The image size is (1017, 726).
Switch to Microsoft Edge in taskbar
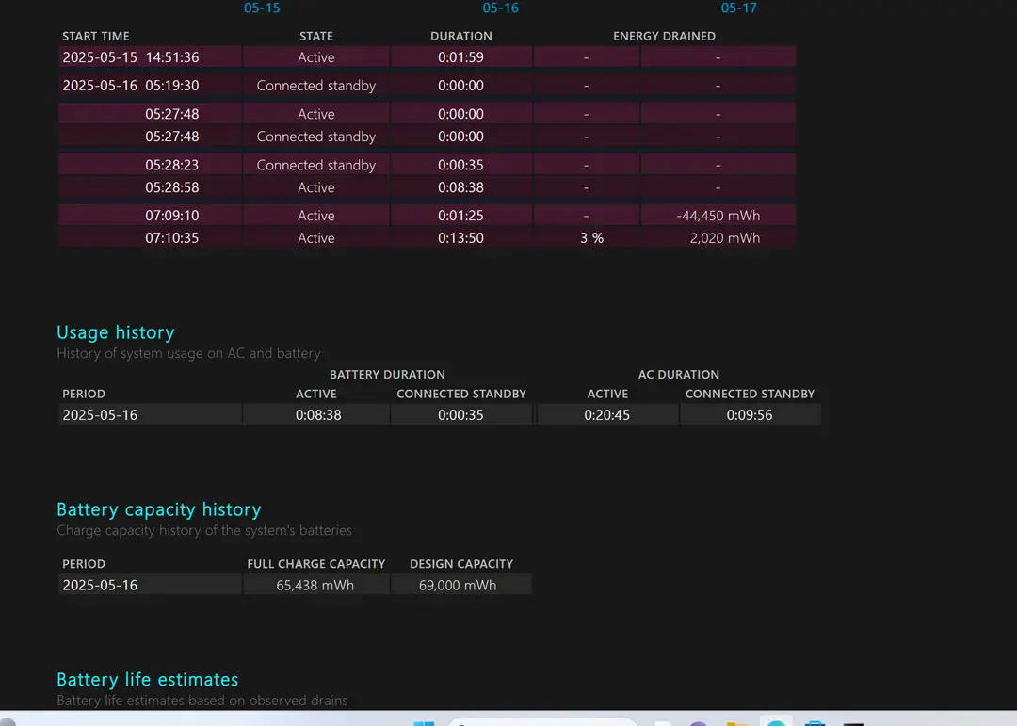click(776, 722)
